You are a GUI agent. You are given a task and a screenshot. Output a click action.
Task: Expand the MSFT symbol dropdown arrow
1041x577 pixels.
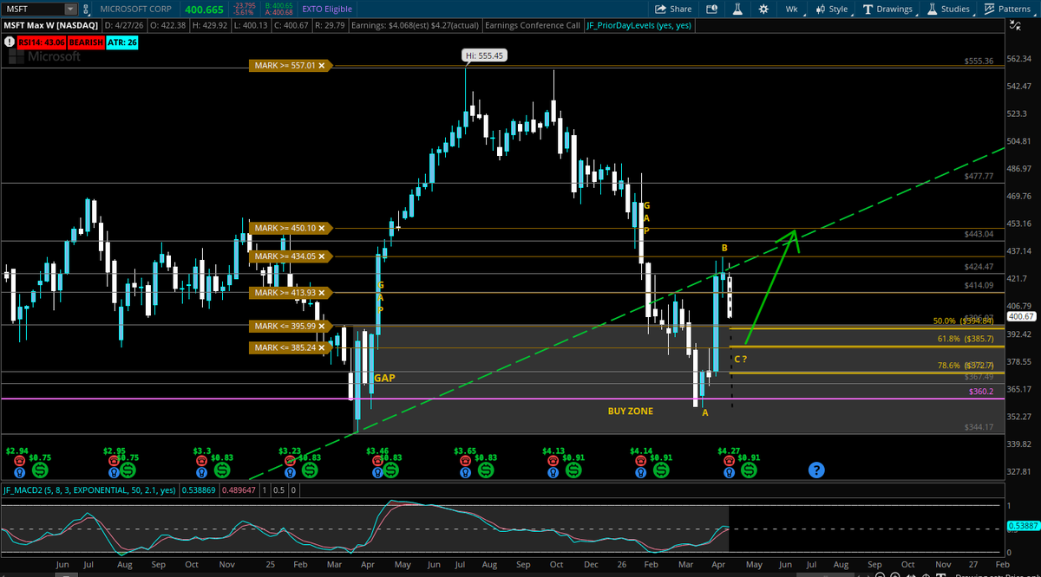tap(69, 9)
